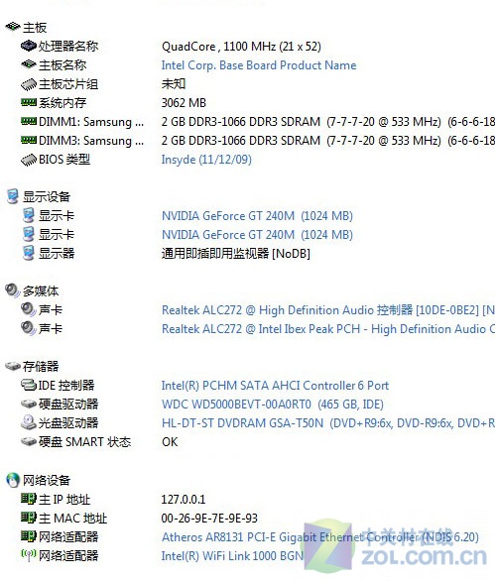Select the 通用即插即用监视器 [NoDB] value
495x581 pixels.
point(236,254)
